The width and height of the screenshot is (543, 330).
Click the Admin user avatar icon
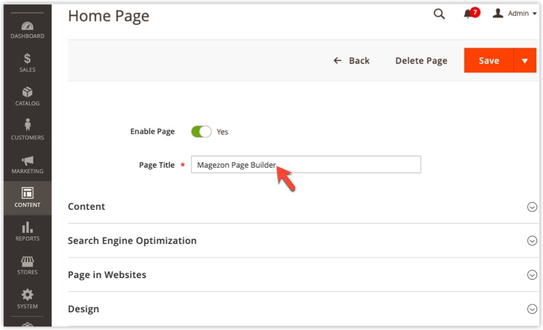[498, 13]
